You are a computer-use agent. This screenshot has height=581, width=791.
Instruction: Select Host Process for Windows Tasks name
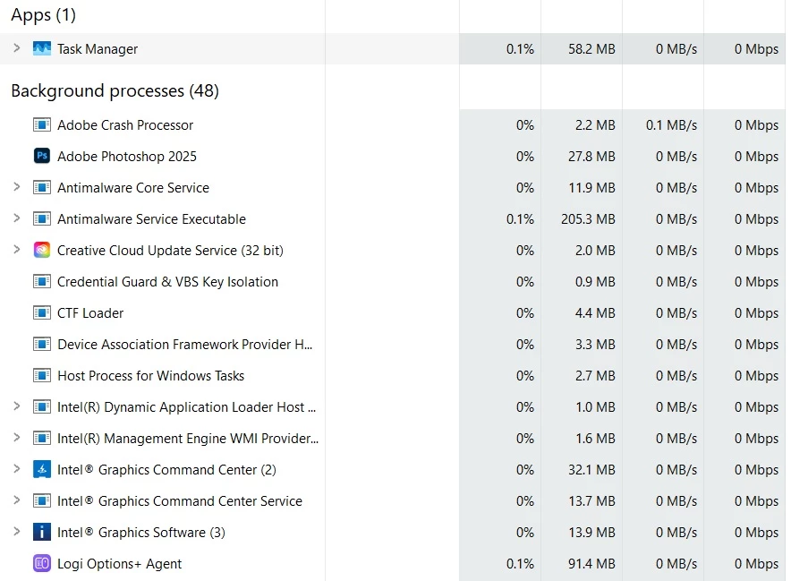tap(151, 376)
